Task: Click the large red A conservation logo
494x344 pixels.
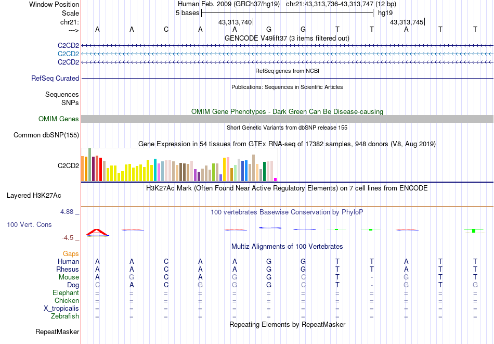Action: pyautogui.click(x=97, y=232)
